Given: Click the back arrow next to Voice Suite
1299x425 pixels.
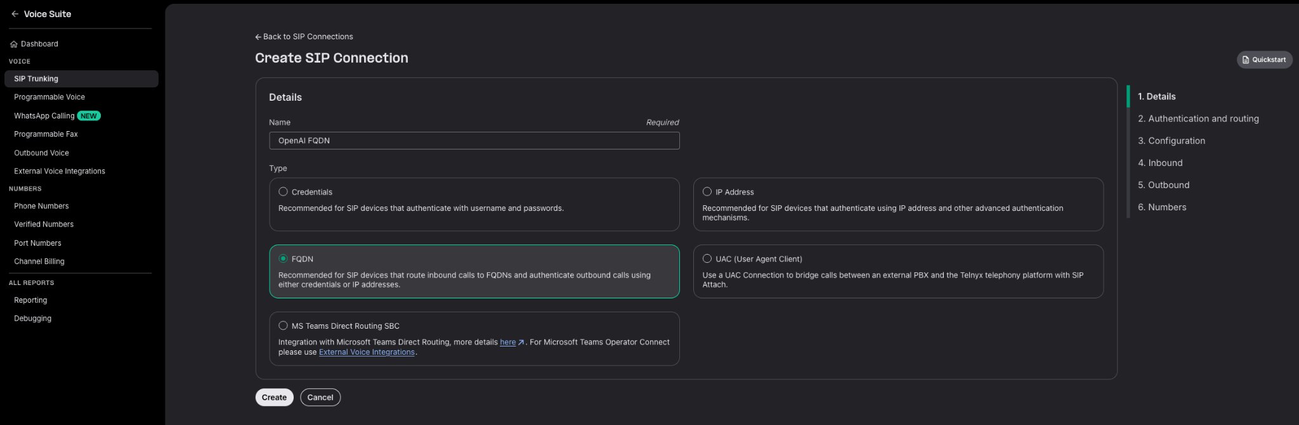Looking at the screenshot, I should [15, 14].
